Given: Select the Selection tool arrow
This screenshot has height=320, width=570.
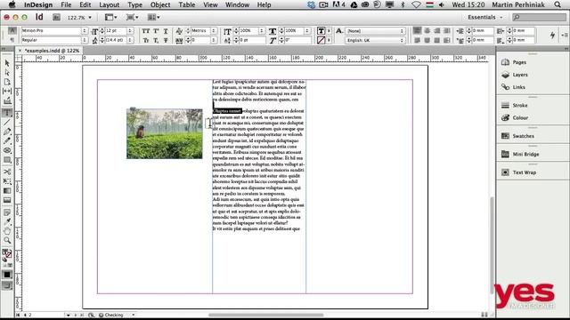Looking at the screenshot, I should (x=7, y=63).
